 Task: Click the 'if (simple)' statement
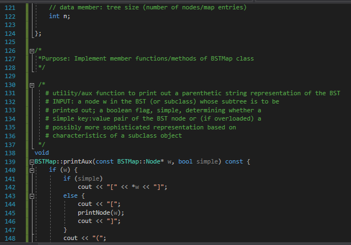point(83,178)
